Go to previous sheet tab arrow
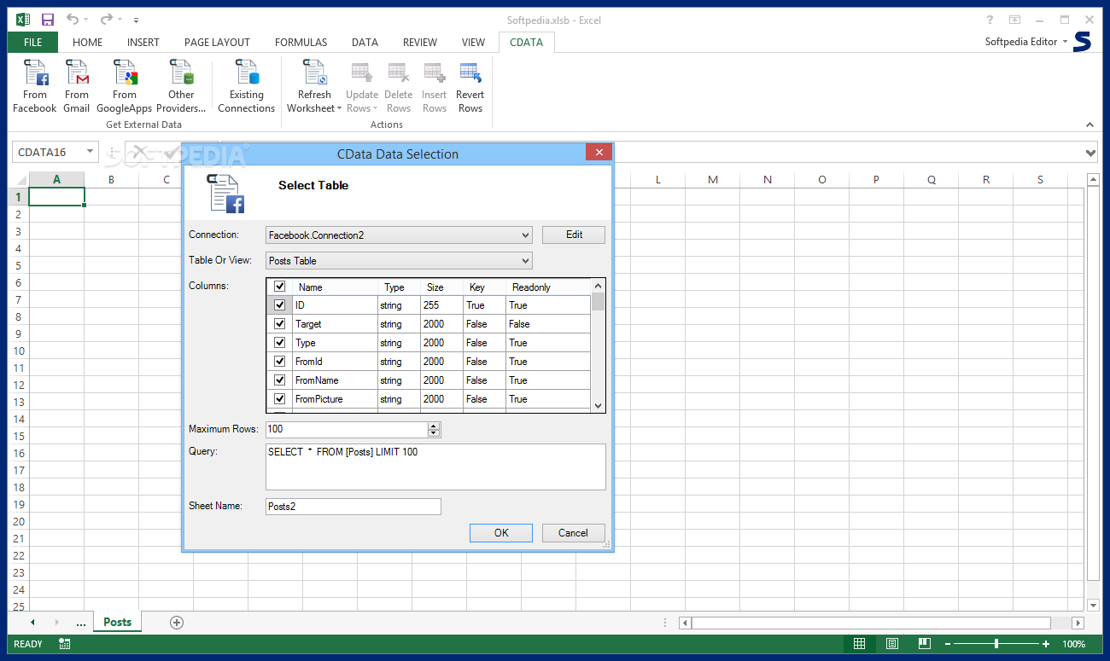This screenshot has width=1110, height=661. pos(32,623)
